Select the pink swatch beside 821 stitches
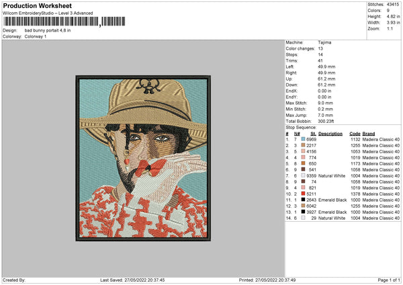 pos(303,188)
